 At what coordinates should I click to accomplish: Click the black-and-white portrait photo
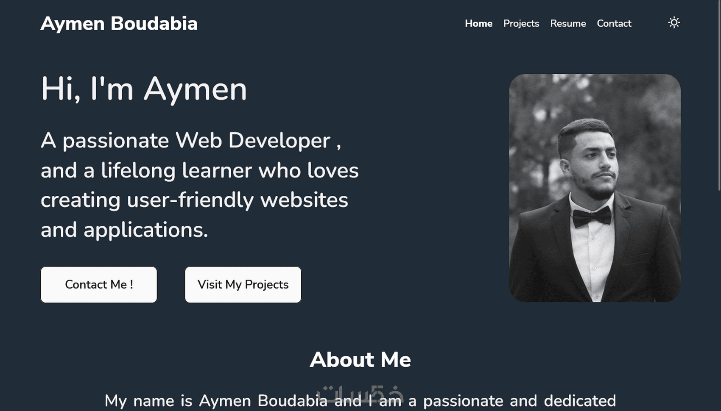tap(595, 188)
